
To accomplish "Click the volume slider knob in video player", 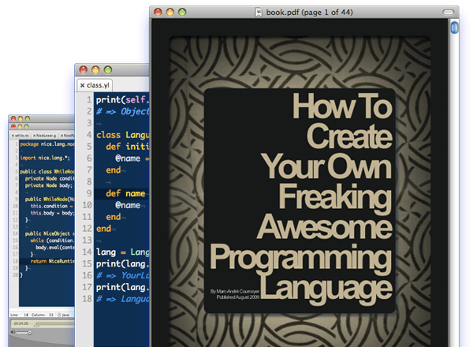I will click(30, 333).
